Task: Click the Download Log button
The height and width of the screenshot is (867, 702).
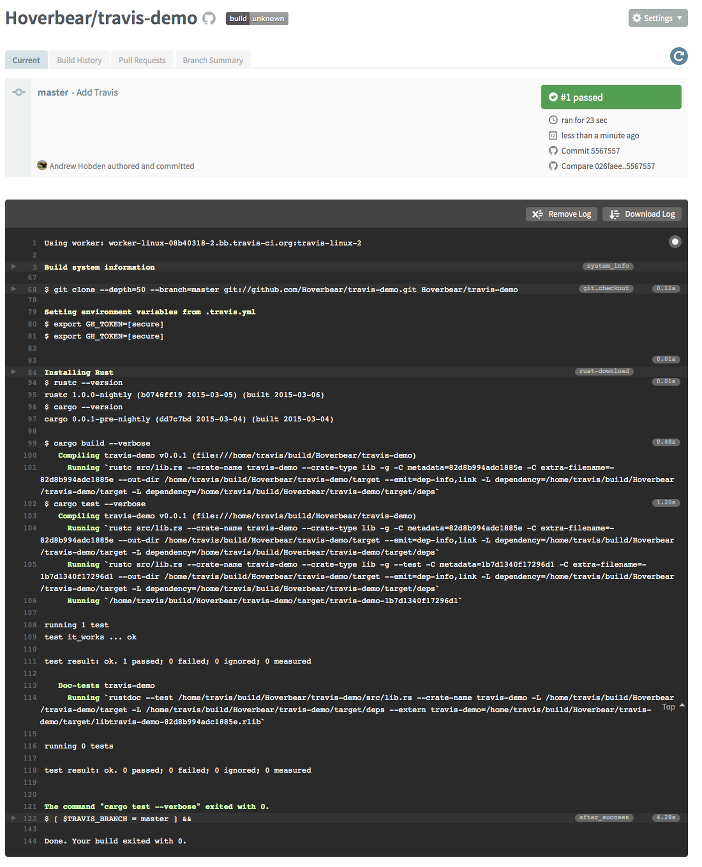Action: tap(642, 214)
